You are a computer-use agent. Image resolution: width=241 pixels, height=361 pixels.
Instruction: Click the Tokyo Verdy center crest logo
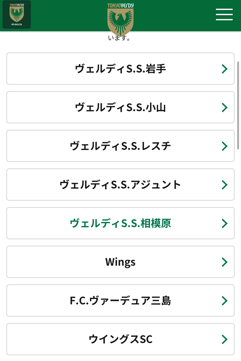point(121,19)
